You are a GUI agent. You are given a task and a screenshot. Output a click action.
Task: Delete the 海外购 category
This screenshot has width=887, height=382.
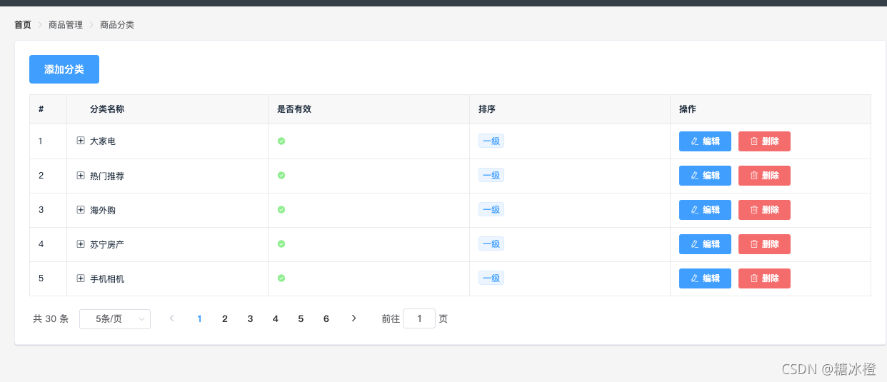pos(764,210)
